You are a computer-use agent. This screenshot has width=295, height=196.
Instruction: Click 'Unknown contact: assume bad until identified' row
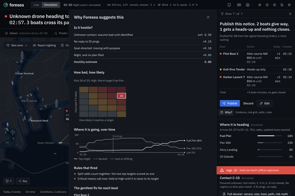142,35
